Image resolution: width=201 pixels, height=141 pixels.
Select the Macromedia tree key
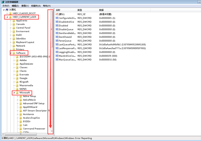pos(26,85)
